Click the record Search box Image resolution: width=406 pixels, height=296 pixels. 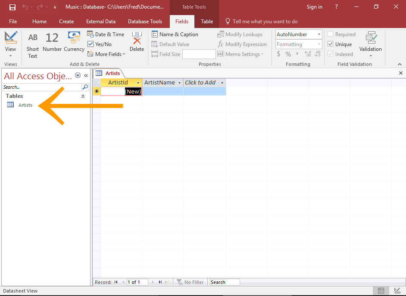pyautogui.click(x=224, y=282)
